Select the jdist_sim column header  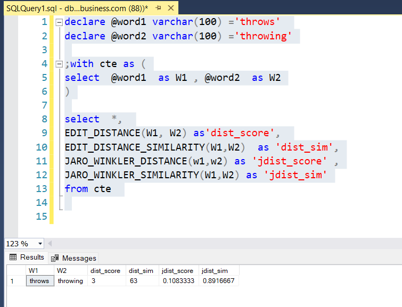219,271
